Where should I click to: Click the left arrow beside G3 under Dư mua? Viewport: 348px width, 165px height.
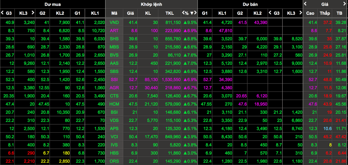click(2, 13)
